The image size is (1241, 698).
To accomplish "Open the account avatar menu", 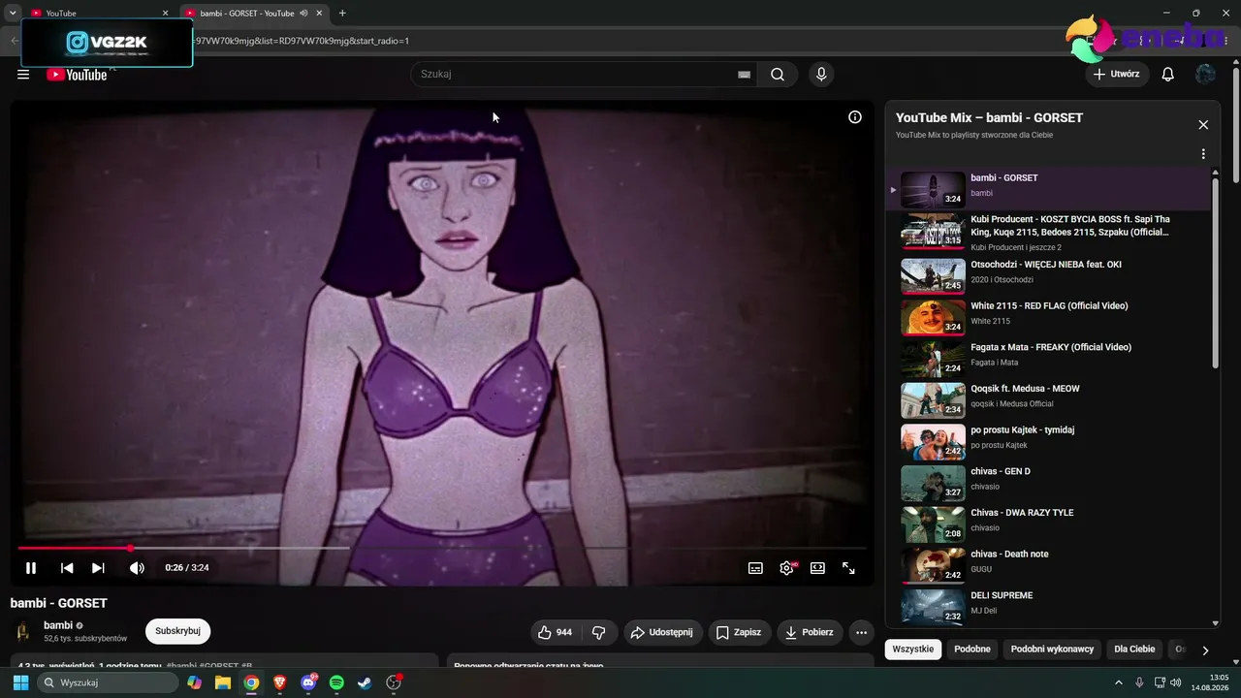I will coord(1205,75).
